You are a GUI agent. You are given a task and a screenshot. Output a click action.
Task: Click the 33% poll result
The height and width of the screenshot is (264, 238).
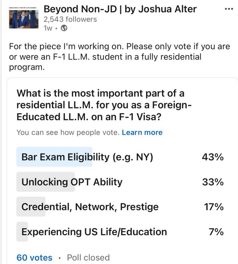pos(213,182)
